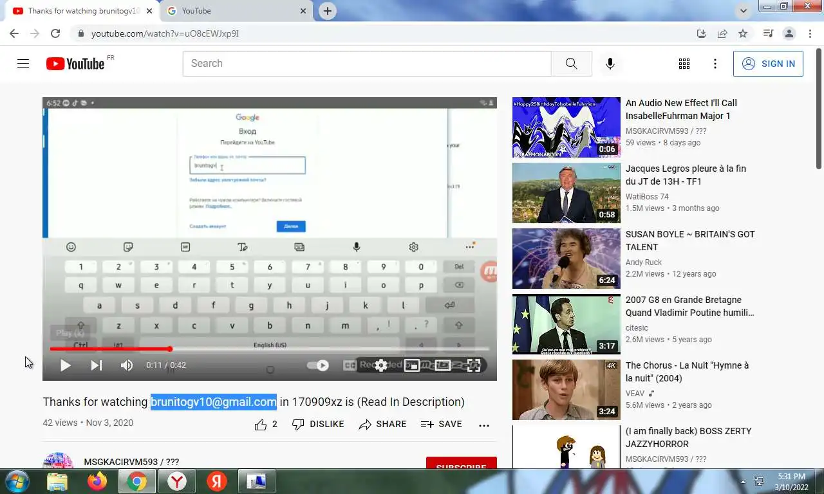Viewport: 824px width, 494px height.
Task: Expand the tab search dropdown arrow
Action: [744, 11]
